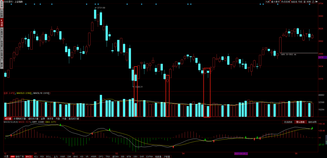Viewport: 327px width, 158px height.
Task: Switch to the 沪股通 indicator
Action: 167,156
